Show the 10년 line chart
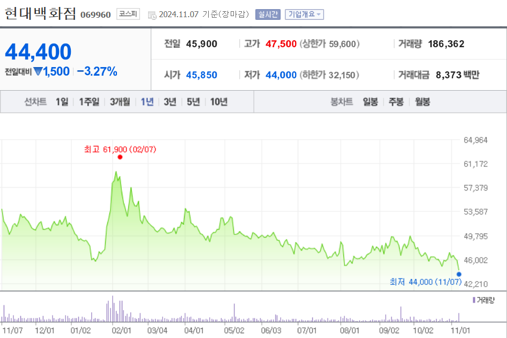Viewport: 507px width, 338px height. click(219, 102)
